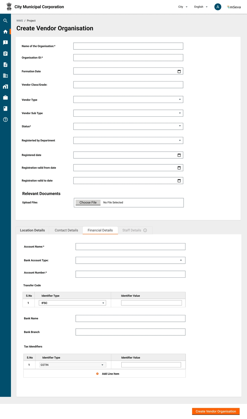Viewport: 247px width, 419px height.
Task: Click the Choose File button
Action: [88, 203]
